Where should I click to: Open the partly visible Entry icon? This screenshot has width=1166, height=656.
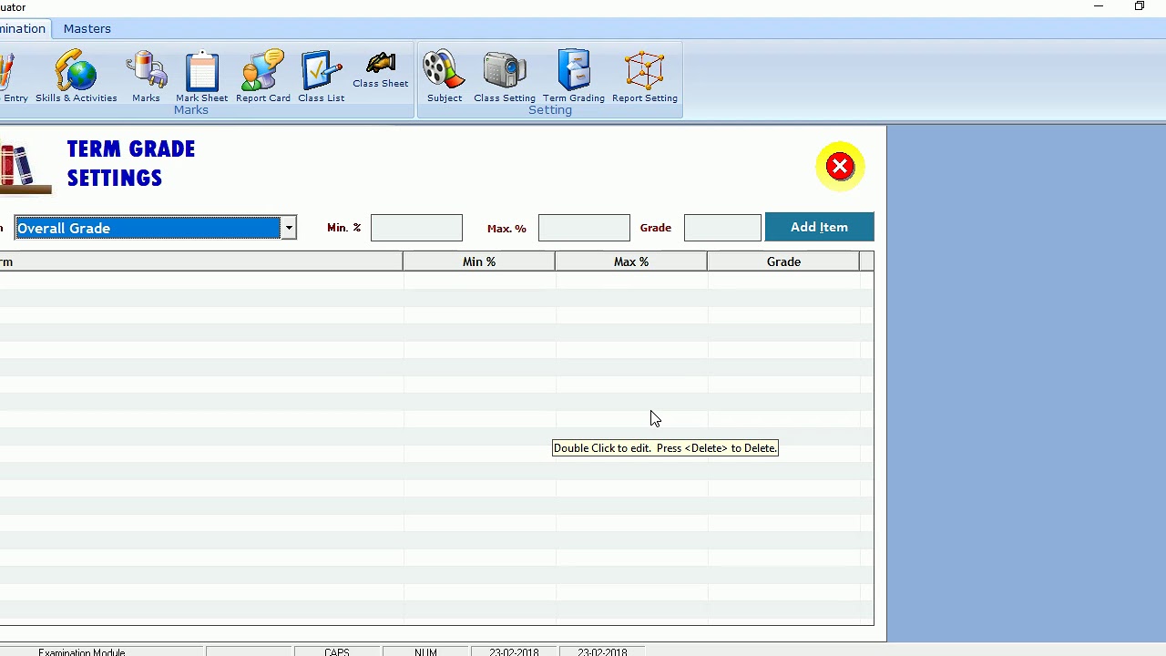click(x=13, y=77)
